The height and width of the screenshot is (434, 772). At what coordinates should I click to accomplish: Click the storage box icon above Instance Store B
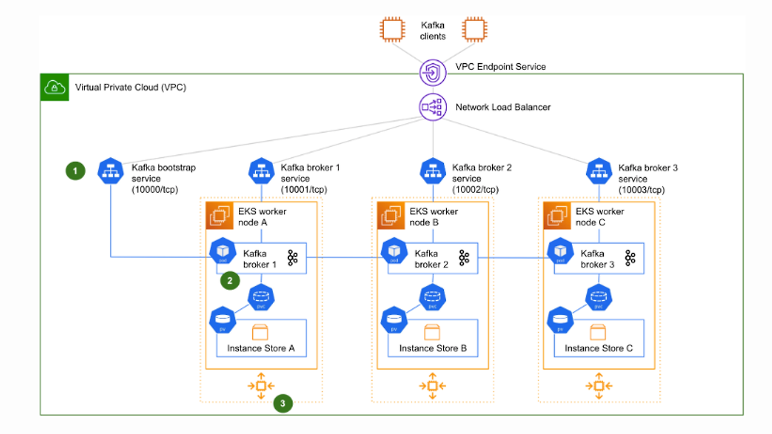click(x=432, y=332)
